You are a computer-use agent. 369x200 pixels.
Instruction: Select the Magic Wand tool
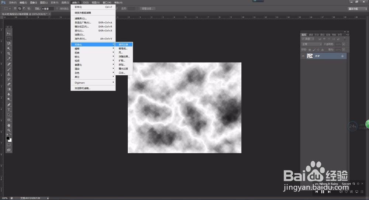[x=9, y=49]
